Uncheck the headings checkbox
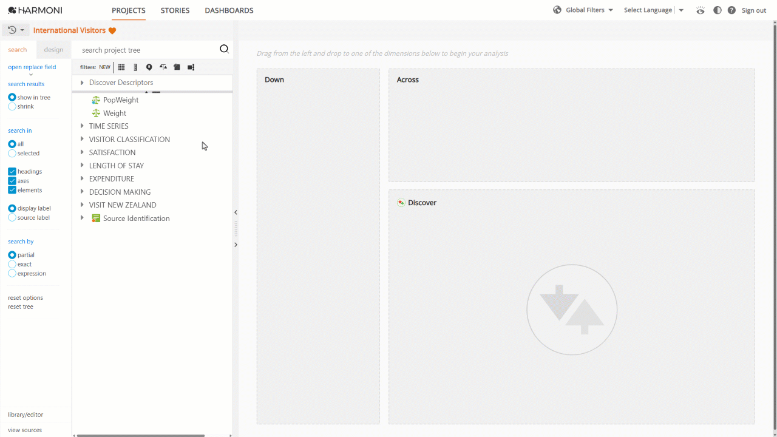The height and width of the screenshot is (437, 777). pyautogui.click(x=12, y=171)
